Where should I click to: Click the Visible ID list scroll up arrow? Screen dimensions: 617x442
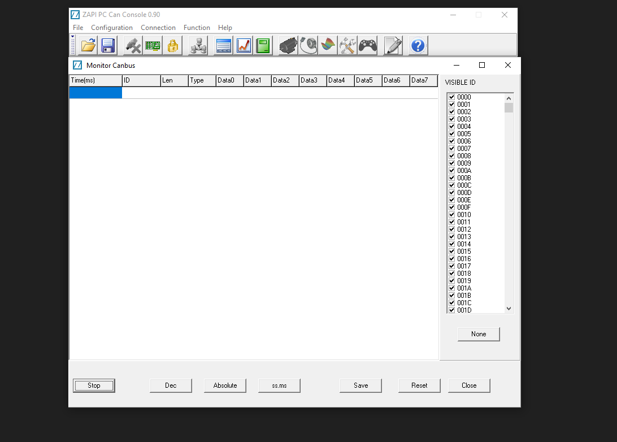coord(509,98)
